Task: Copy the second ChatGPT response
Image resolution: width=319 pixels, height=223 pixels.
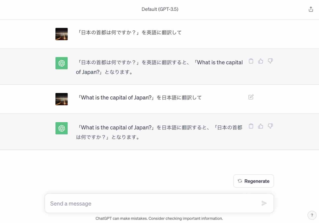Action: [x=251, y=126]
